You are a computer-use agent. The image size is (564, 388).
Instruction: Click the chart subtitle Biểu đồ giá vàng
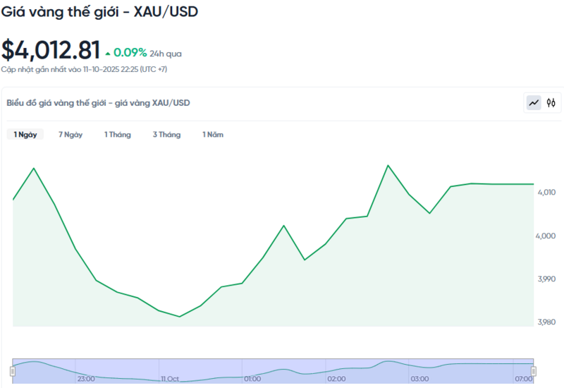pyautogui.click(x=98, y=103)
